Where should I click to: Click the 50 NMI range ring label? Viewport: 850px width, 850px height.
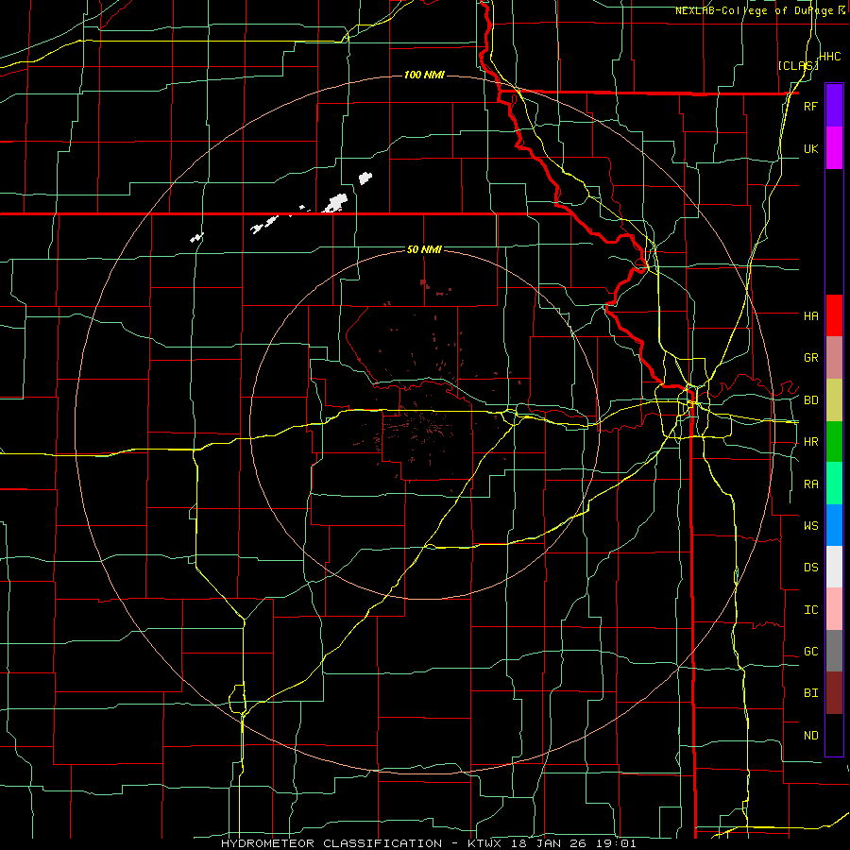tap(424, 249)
